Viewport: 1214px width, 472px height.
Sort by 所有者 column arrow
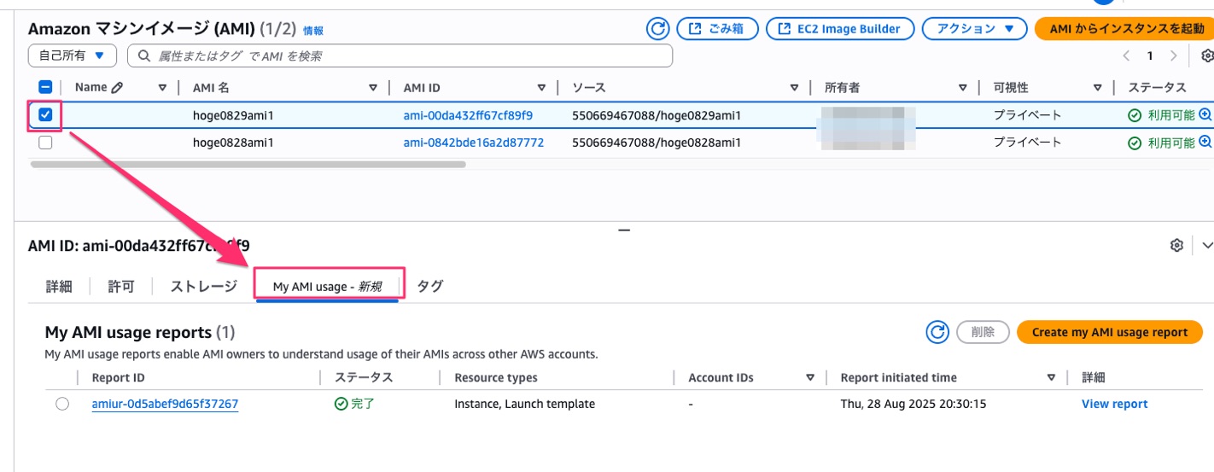[963, 87]
